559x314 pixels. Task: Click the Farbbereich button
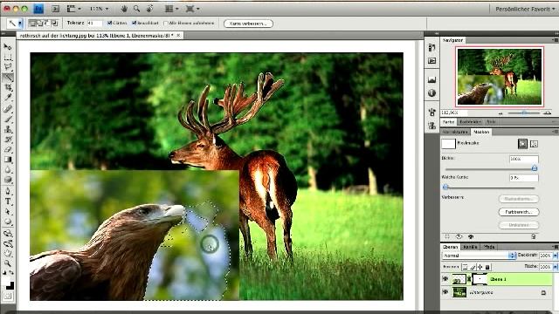[x=519, y=212]
